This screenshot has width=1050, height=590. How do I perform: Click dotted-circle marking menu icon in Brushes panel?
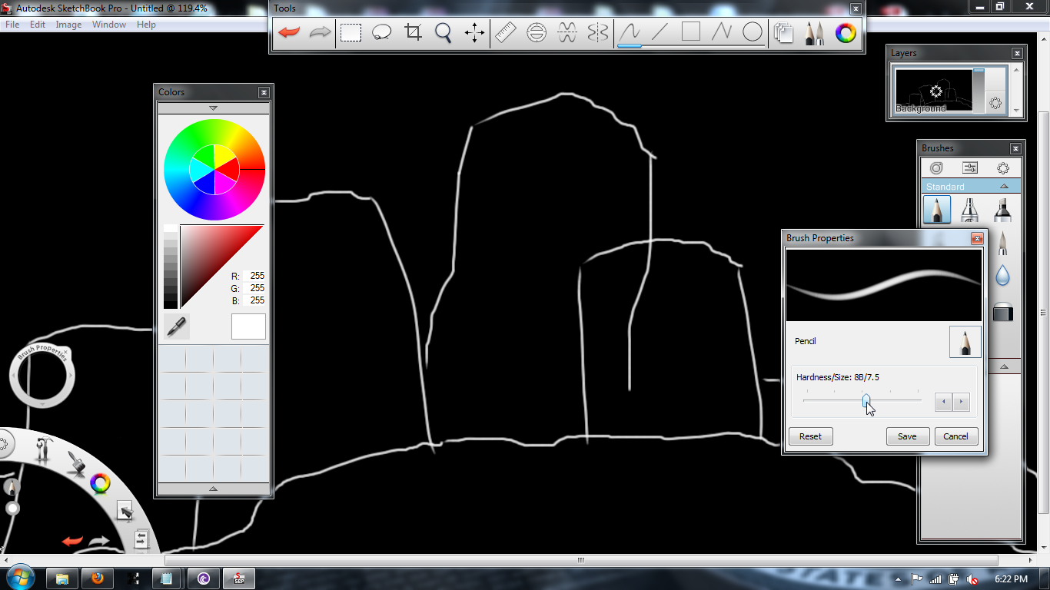(x=1003, y=168)
